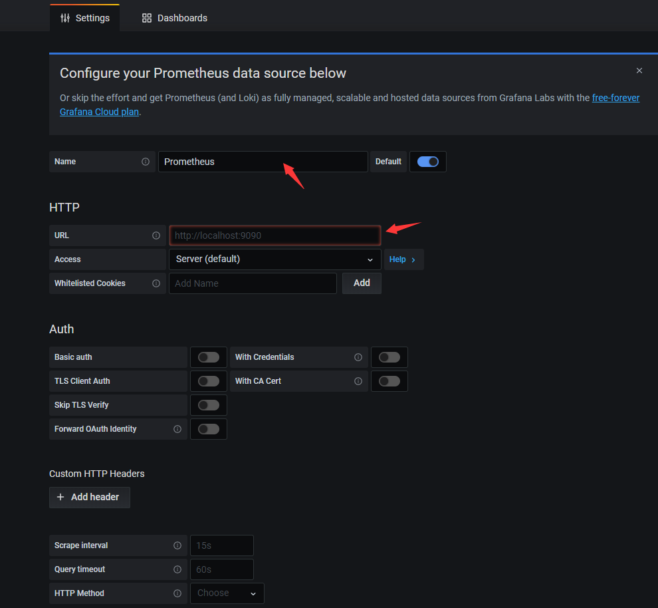Image resolution: width=658 pixels, height=608 pixels.
Task: Click the Query timeout info icon
Action: point(177,569)
